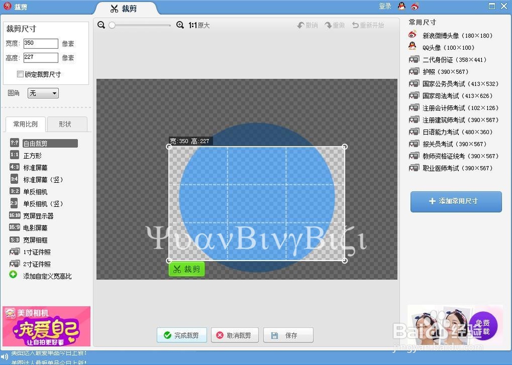Choose 国家公务员考试 (413×532) preset
This screenshot has height=365, width=512.
(454, 84)
